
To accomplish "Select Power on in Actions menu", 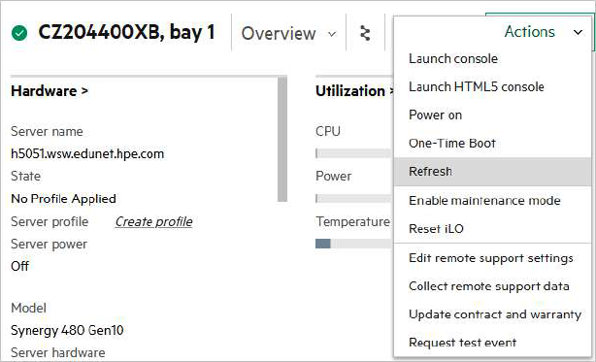I will coord(435,115).
